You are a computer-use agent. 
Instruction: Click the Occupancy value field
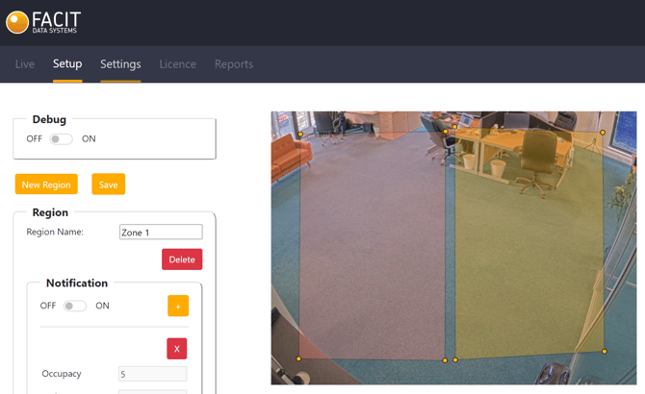pos(152,374)
